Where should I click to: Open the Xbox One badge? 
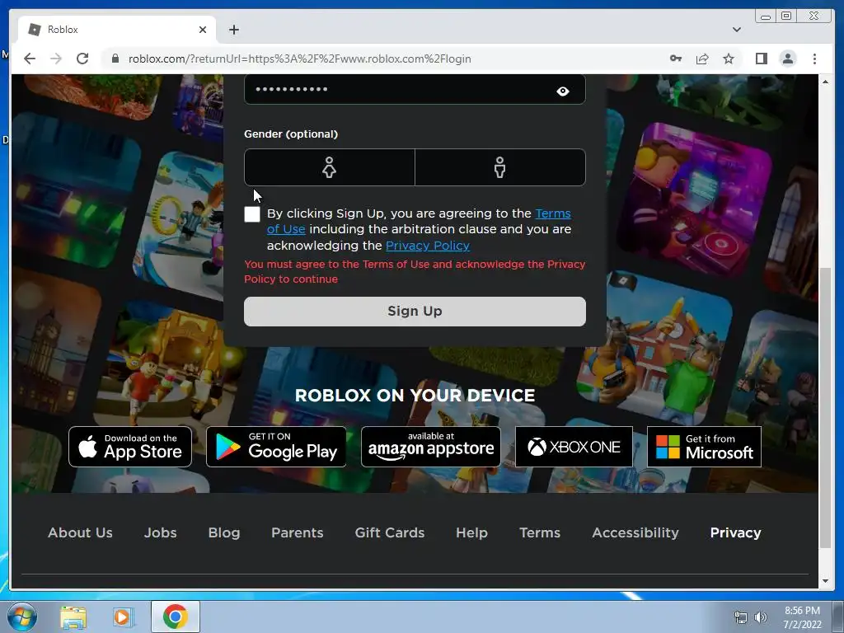pos(574,447)
